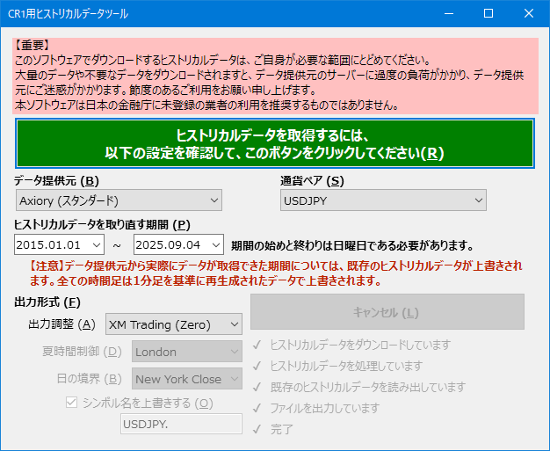Click the checkmark icon beside ヒストリカルデータを処理しています
The image size is (550, 451).
[257, 366]
